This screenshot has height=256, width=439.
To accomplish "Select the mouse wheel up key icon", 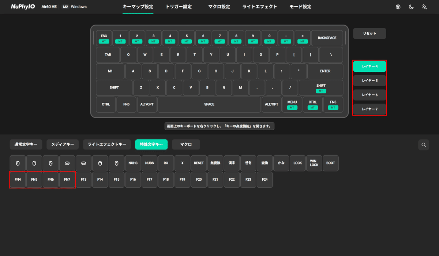I will click(x=100, y=163).
